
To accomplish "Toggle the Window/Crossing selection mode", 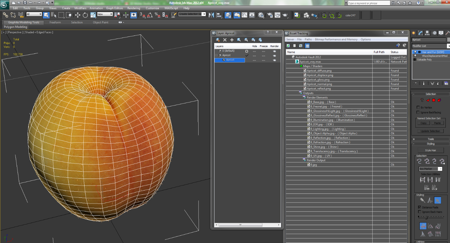I will point(69,15).
